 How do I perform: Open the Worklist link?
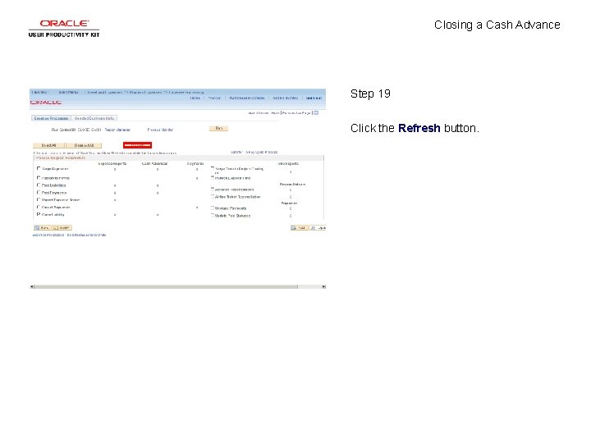[214, 98]
